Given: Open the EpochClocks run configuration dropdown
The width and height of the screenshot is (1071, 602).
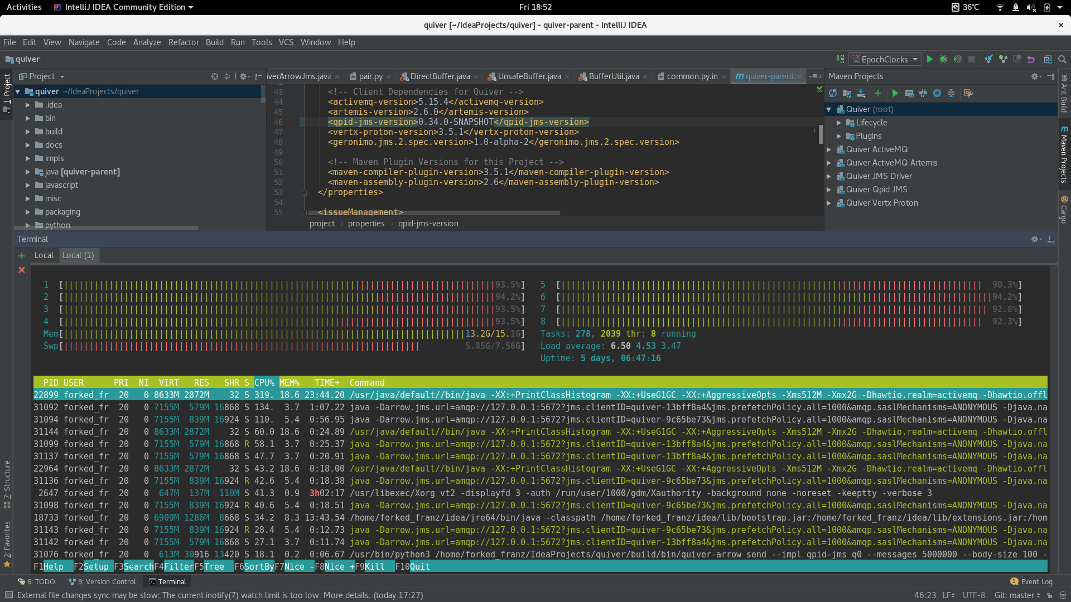Looking at the screenshot, I should (x=885, y=59).
